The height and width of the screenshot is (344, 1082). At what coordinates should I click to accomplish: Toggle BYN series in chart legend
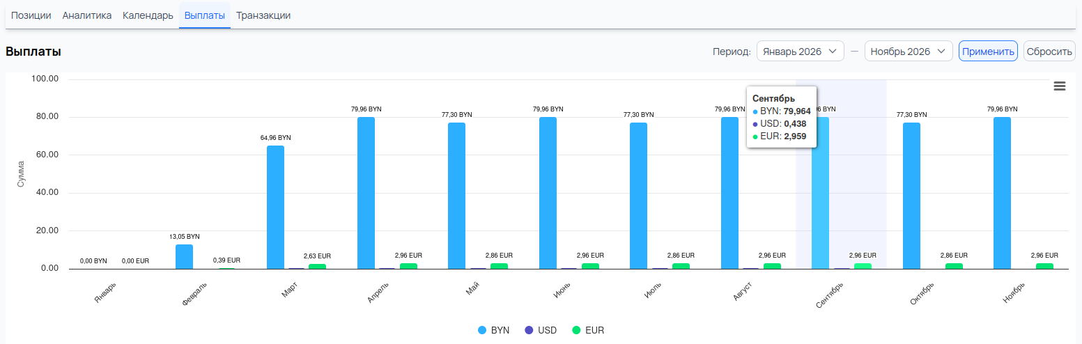click(x=494, y=330)
